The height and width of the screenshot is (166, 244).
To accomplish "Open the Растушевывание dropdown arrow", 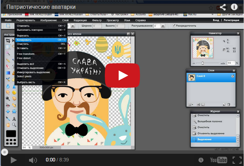I will pos(163,26).
